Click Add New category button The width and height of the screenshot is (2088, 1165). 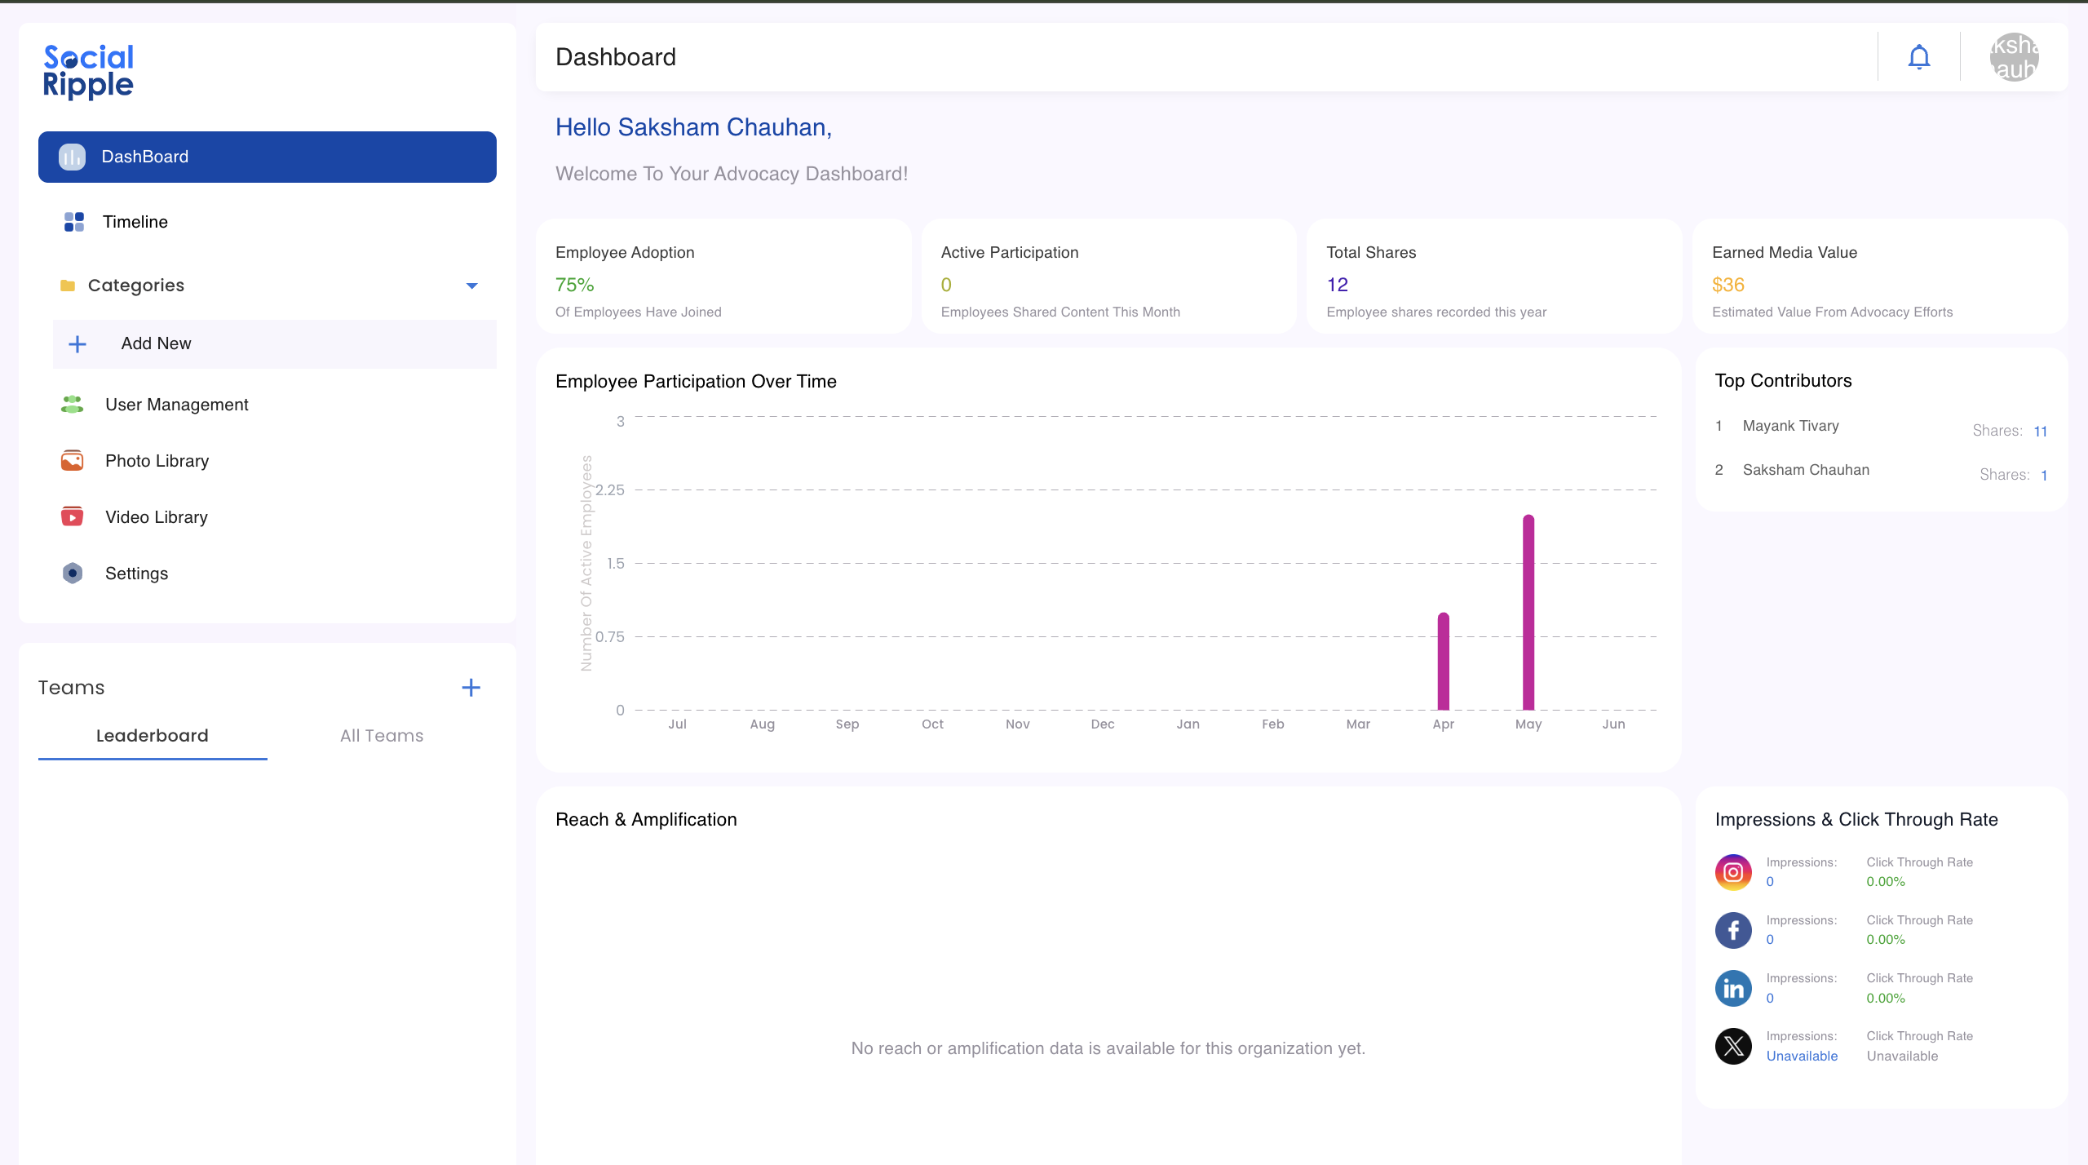coord(275,344)
